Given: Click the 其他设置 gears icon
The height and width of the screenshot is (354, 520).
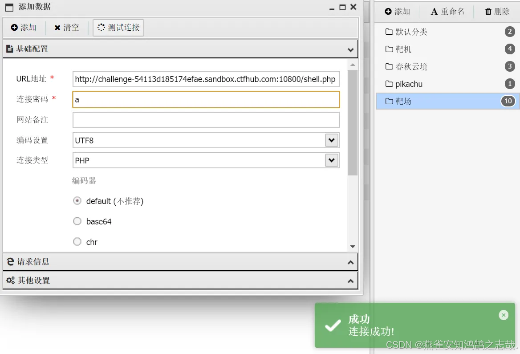Looking at the screenshot, I should pyautogui.click(x=10, y=281).
